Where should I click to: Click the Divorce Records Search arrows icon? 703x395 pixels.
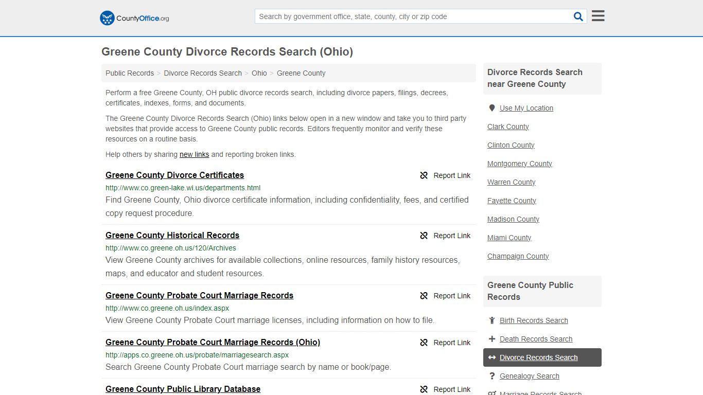pyautogui.click(x=492, y=357)
